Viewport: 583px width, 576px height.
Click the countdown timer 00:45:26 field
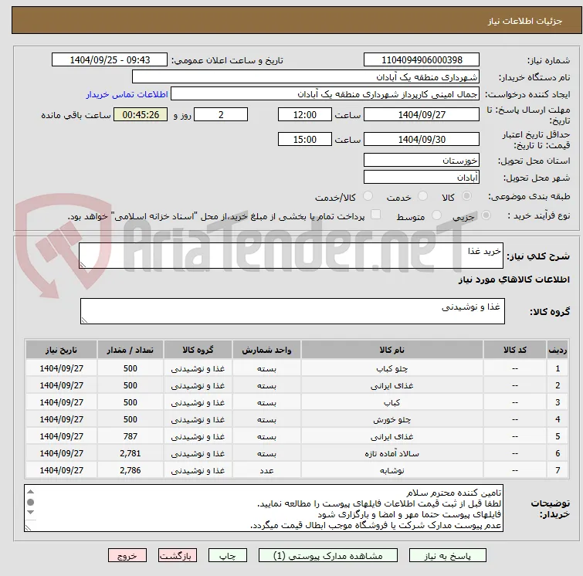(141, 114)
